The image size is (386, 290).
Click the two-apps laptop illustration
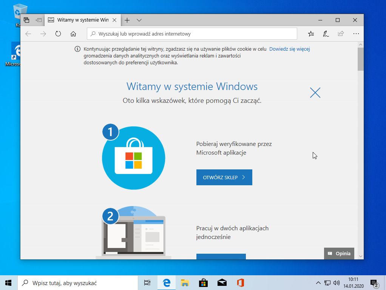133,233
